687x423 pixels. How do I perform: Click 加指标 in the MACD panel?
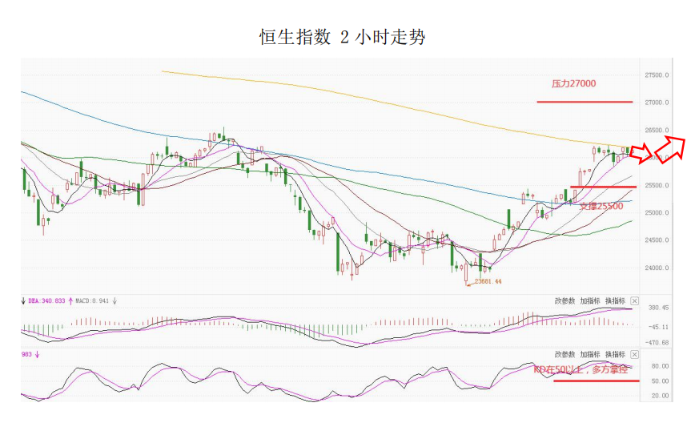(x=589, y=301)
